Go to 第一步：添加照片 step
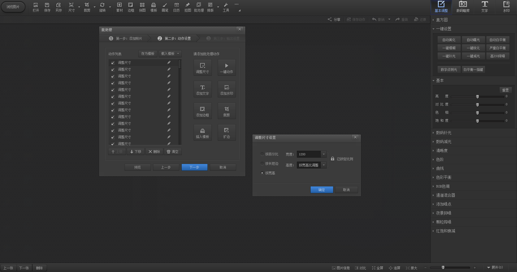 [x=125, y=38]
